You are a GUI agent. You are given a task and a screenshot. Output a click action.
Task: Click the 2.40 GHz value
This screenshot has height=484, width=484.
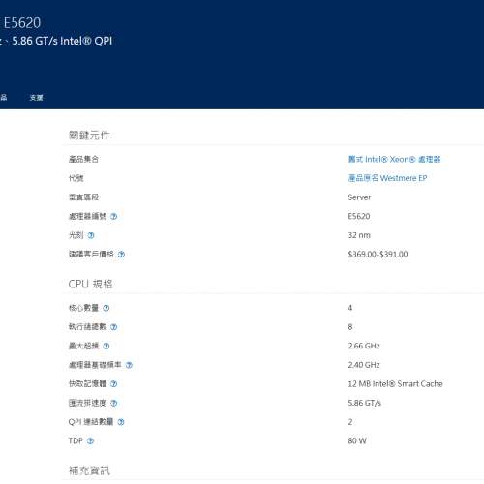[x=364, y=365]
